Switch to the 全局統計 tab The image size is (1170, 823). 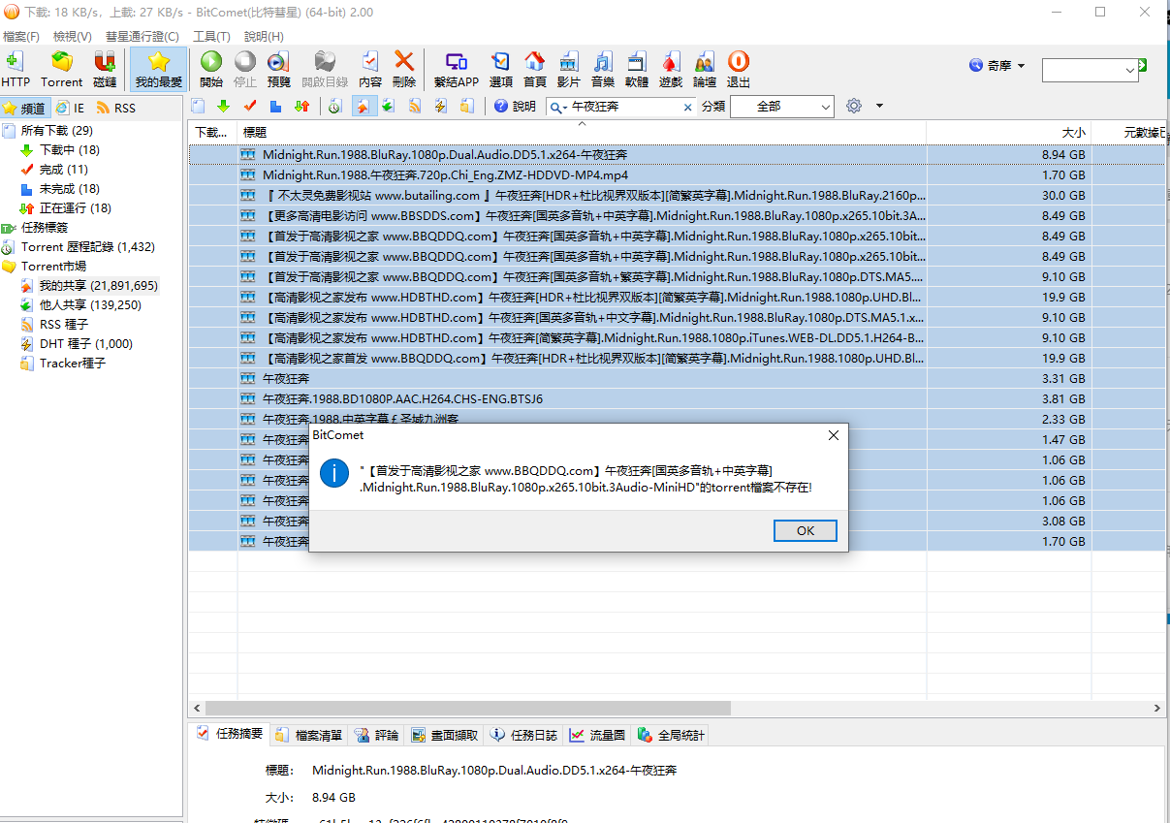pos(672,735)
